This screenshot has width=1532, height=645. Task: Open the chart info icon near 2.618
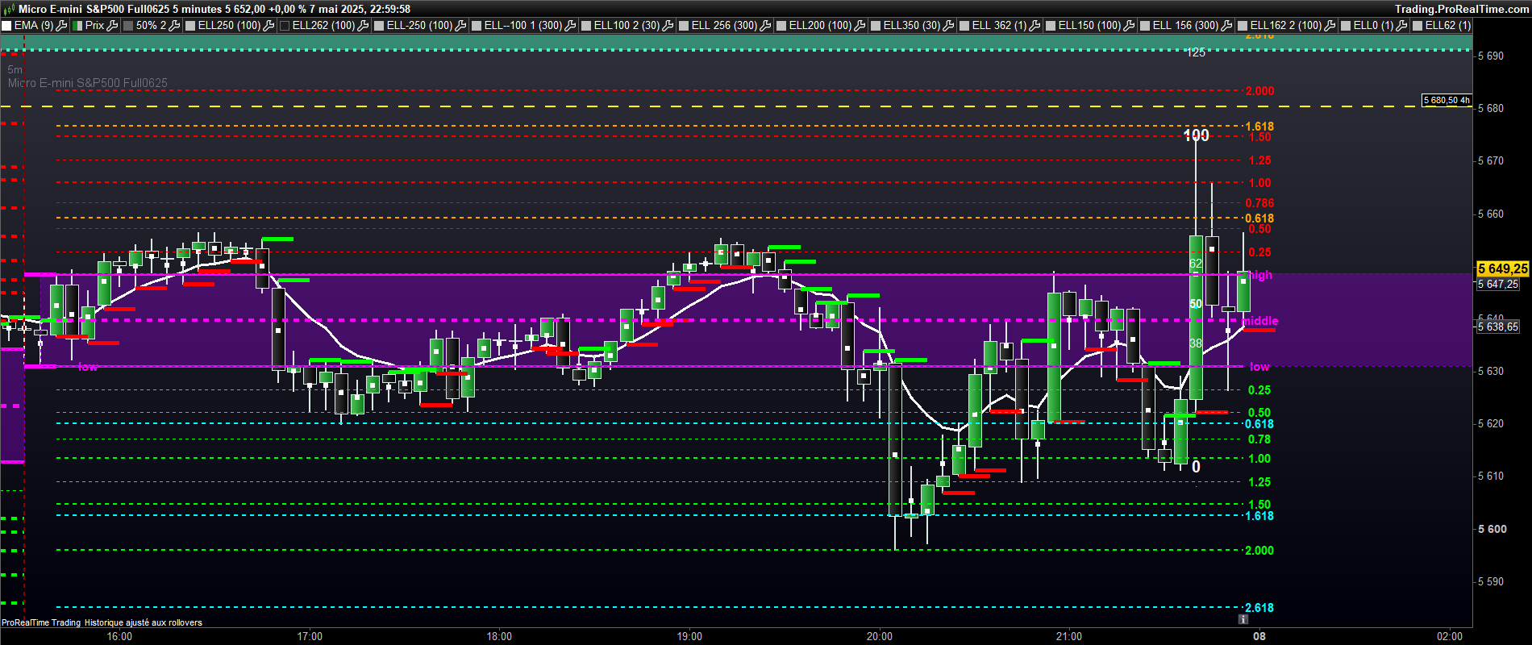pos(1243,619)
